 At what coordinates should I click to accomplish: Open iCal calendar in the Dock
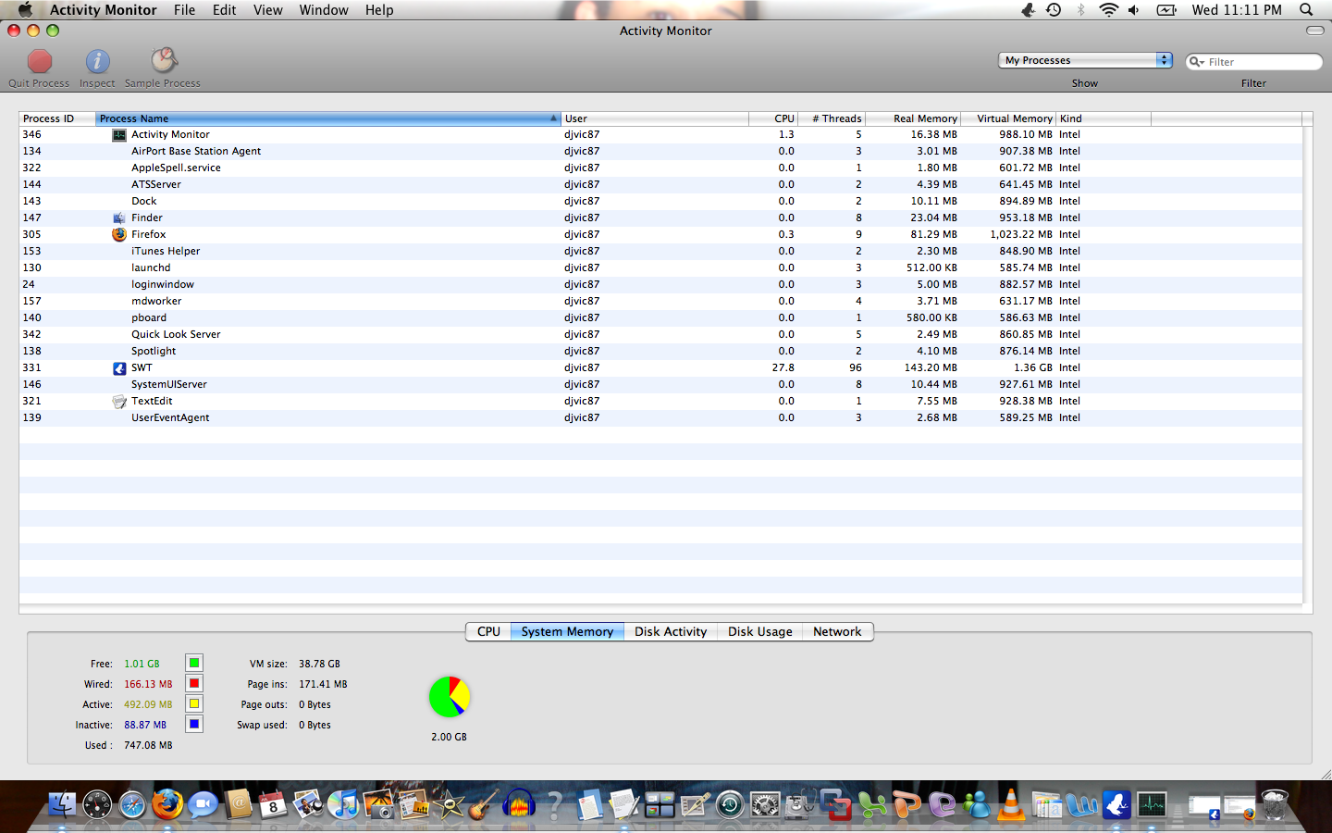pos(273,804)
